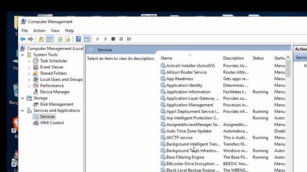
Task: Open the View menu
Action: pyautogui.click(x=55, y=31)
